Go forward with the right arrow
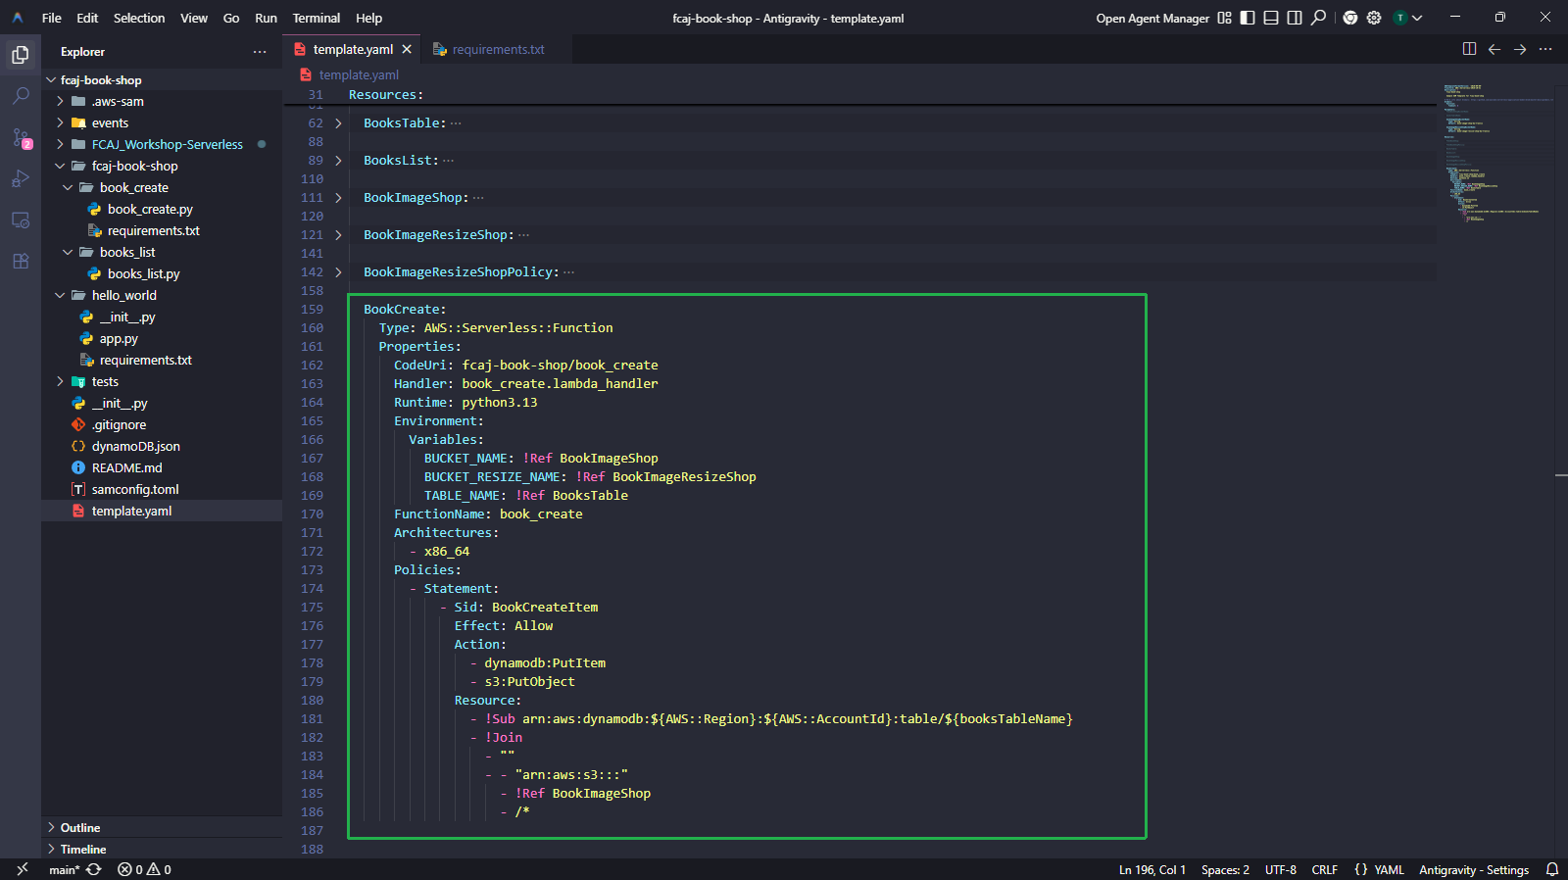Image resolution: width=1568 pixels, height=880 pixels. (1520, 49)
